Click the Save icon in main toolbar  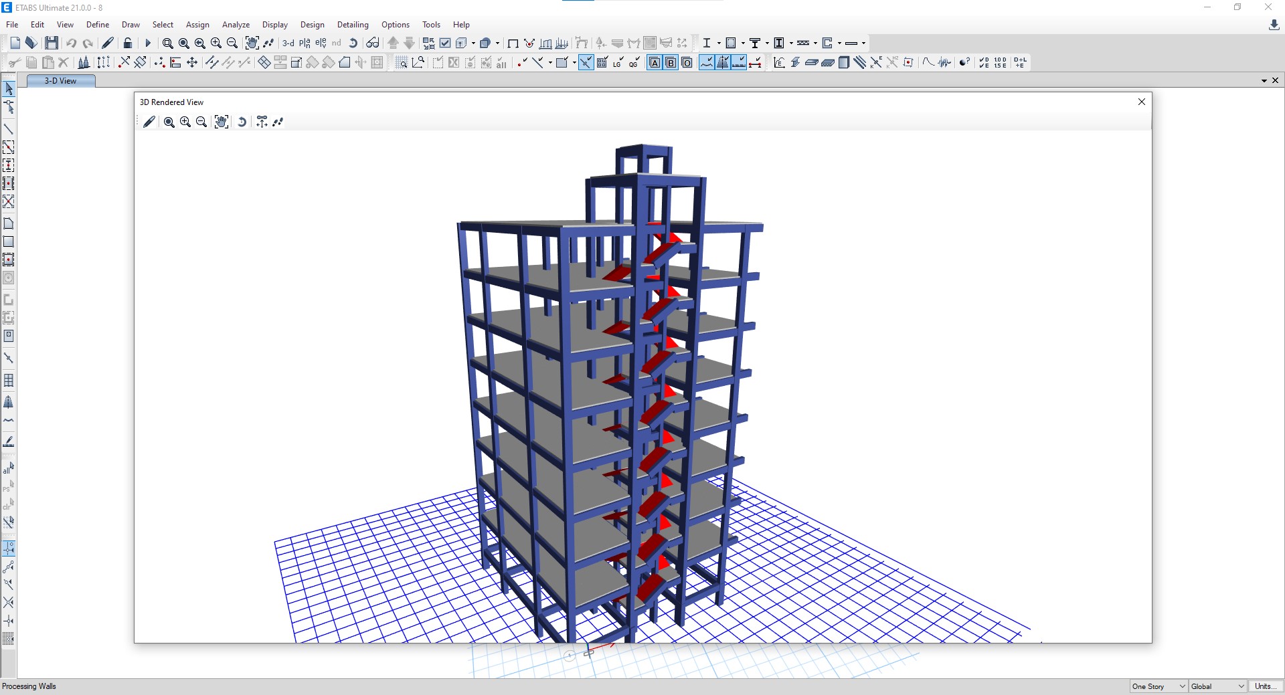[x=52, y=43]
